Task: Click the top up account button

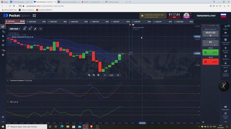Action: coord(206,16)
